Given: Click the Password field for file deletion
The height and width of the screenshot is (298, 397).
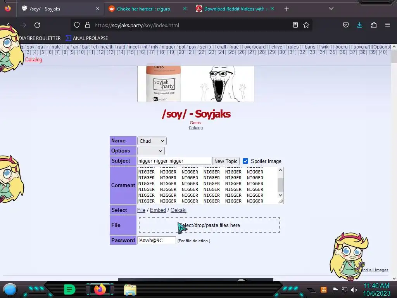Looking at the screenshot, I should (157, 240).
